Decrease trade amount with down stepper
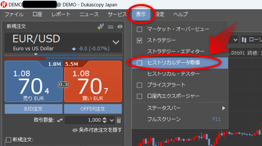Screen dimensions: 262x146 [x=105, y=122]
